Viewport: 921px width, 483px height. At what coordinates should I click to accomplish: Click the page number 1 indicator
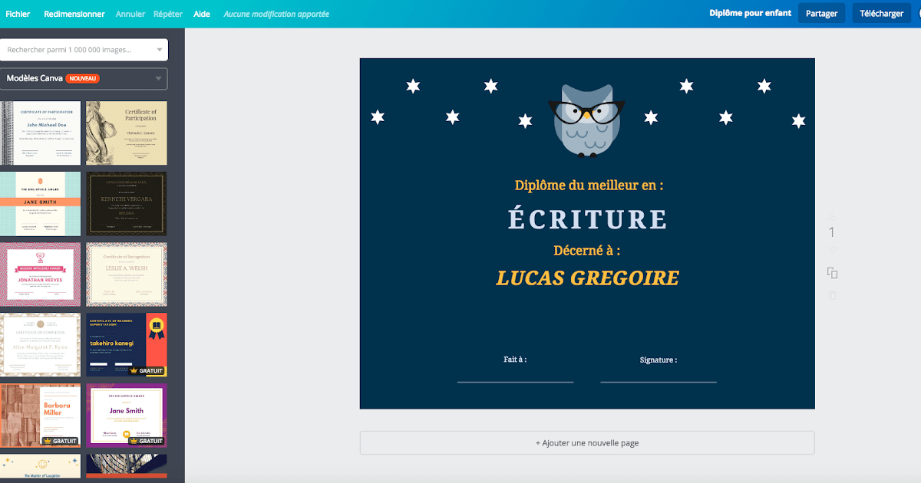click(x=832, y=232)
